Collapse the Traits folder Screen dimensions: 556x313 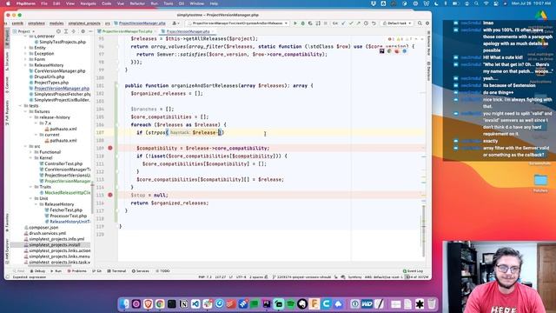(x=31, y=187)
